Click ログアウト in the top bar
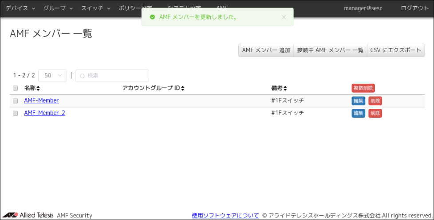Image resolution: width=434 pixels, height=220 pixels. click(x=414, y=8)
